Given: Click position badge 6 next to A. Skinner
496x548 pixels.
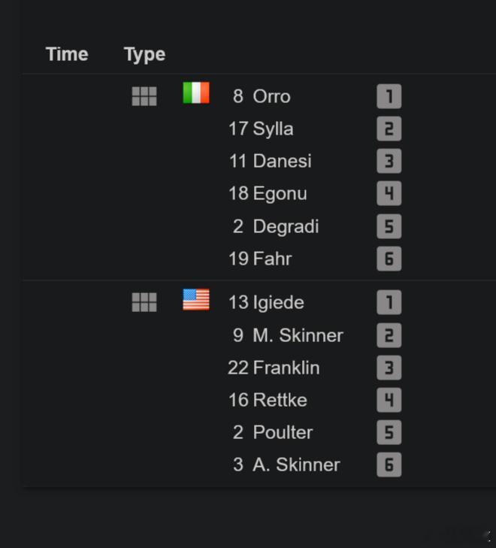Looking at the screenshot, I should (389, 465).
